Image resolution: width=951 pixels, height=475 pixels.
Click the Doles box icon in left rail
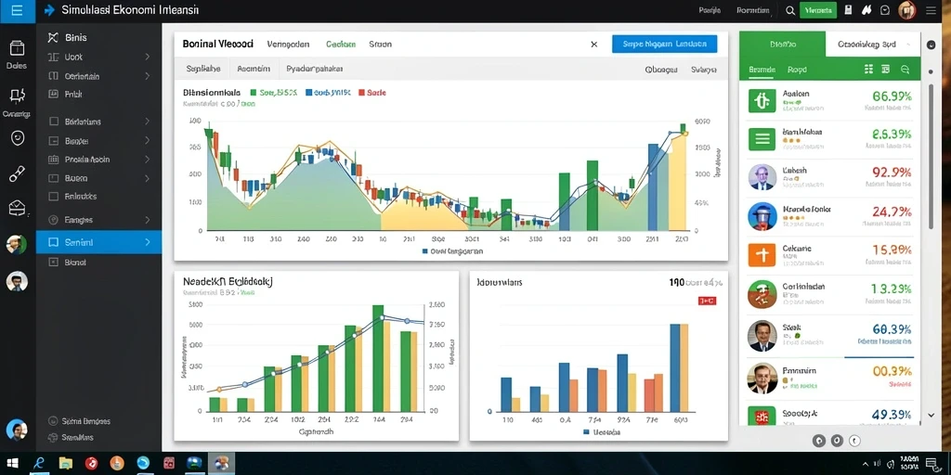(x=17, y=48)
